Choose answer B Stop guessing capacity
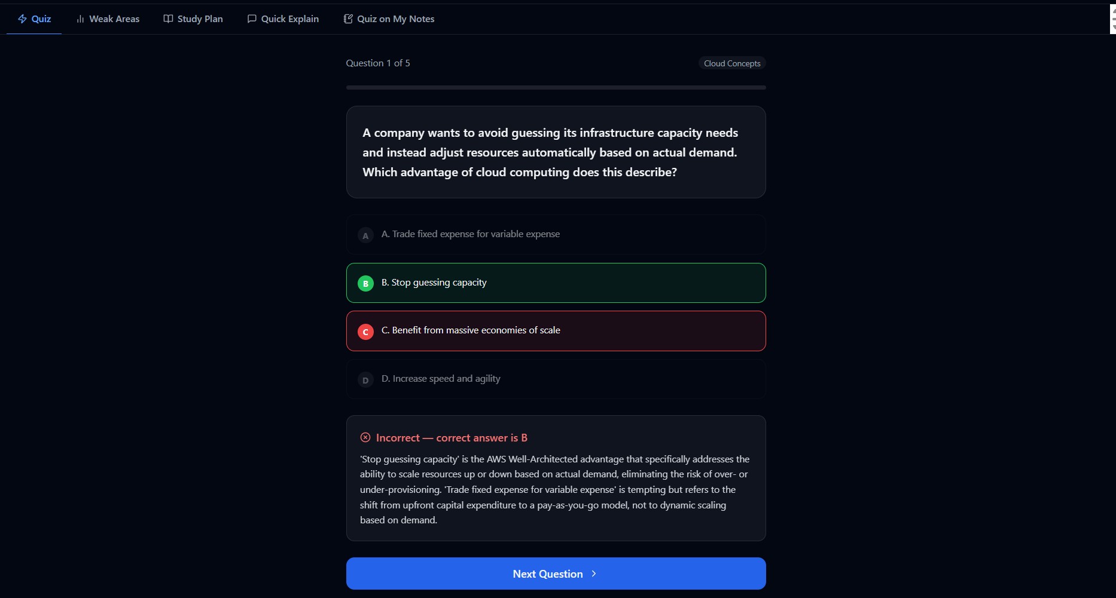Image resolution: width=1116 pixels, height=598 pixels. tap(434, 283)
